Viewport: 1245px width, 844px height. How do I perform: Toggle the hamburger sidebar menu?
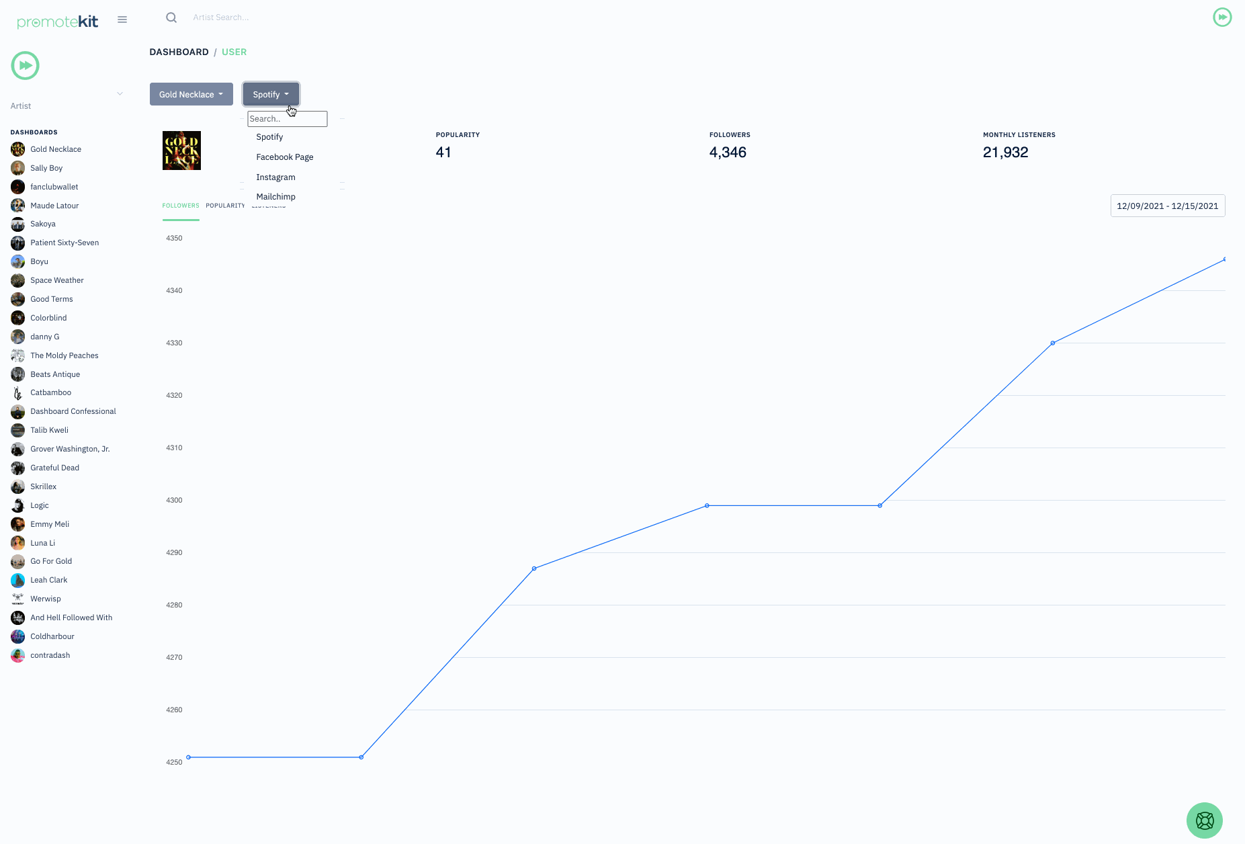point(122,19)
